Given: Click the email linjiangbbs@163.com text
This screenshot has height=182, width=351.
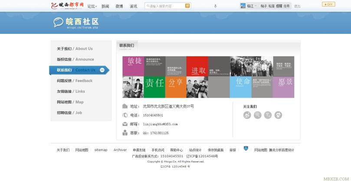Looking at the screenshot, I should pyautogui.click(x=160, y=124).
